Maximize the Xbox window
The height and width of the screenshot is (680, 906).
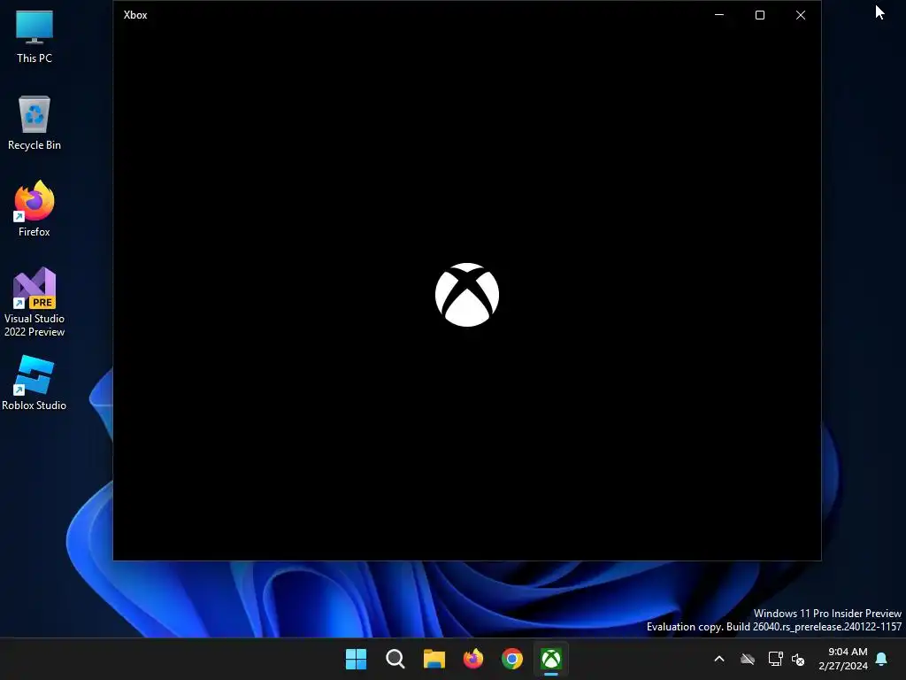tap(760, 15)
